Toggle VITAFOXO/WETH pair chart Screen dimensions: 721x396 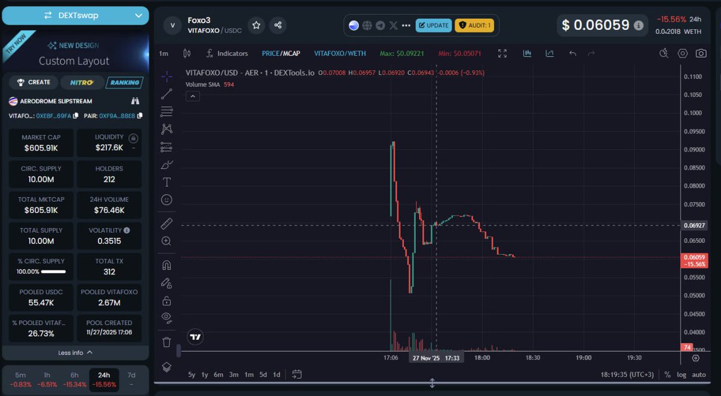coord(339,53)
